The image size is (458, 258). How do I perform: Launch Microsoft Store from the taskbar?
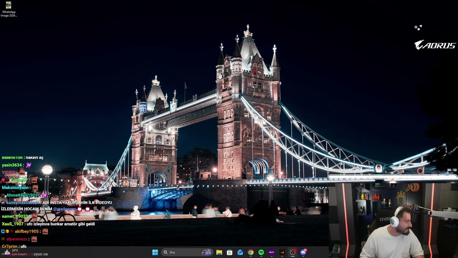[230, 252]
